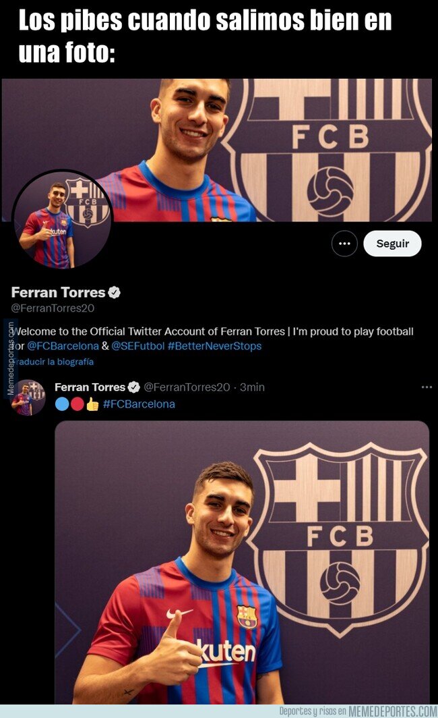Click the blue circle emoji in the tweet
The width and height of the screenshot is (438, 718).
coord(62,404)
